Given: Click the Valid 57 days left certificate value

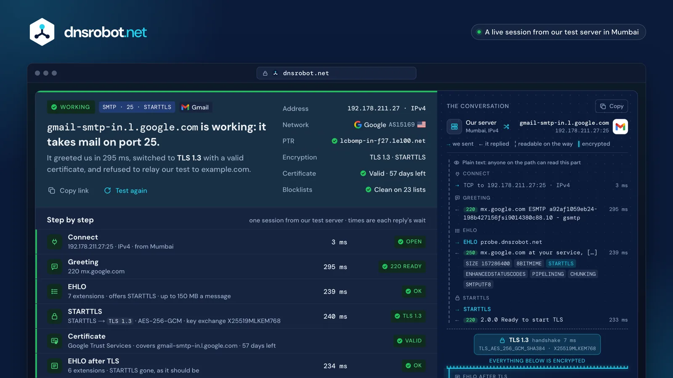Looking at the screenshot, I should point(397,173).
